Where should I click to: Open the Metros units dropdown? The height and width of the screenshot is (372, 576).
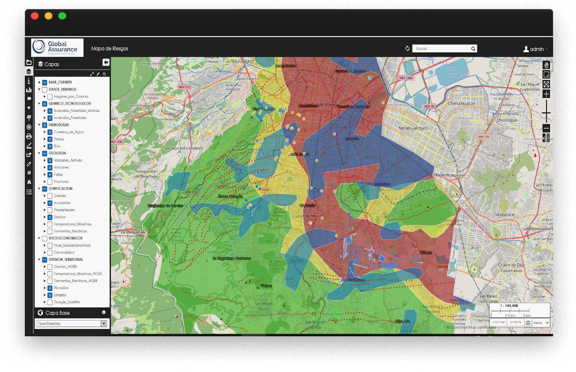(541, 323)
